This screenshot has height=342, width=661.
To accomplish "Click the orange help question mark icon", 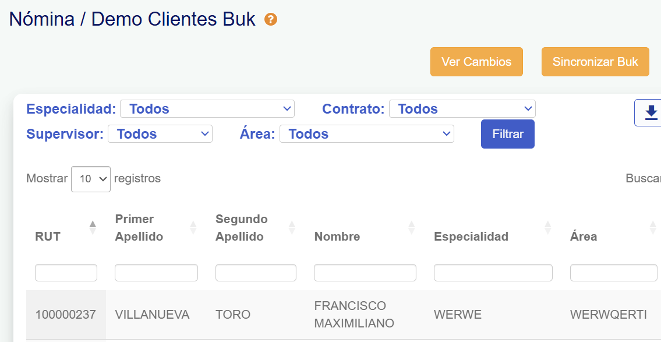I will 271,20.
